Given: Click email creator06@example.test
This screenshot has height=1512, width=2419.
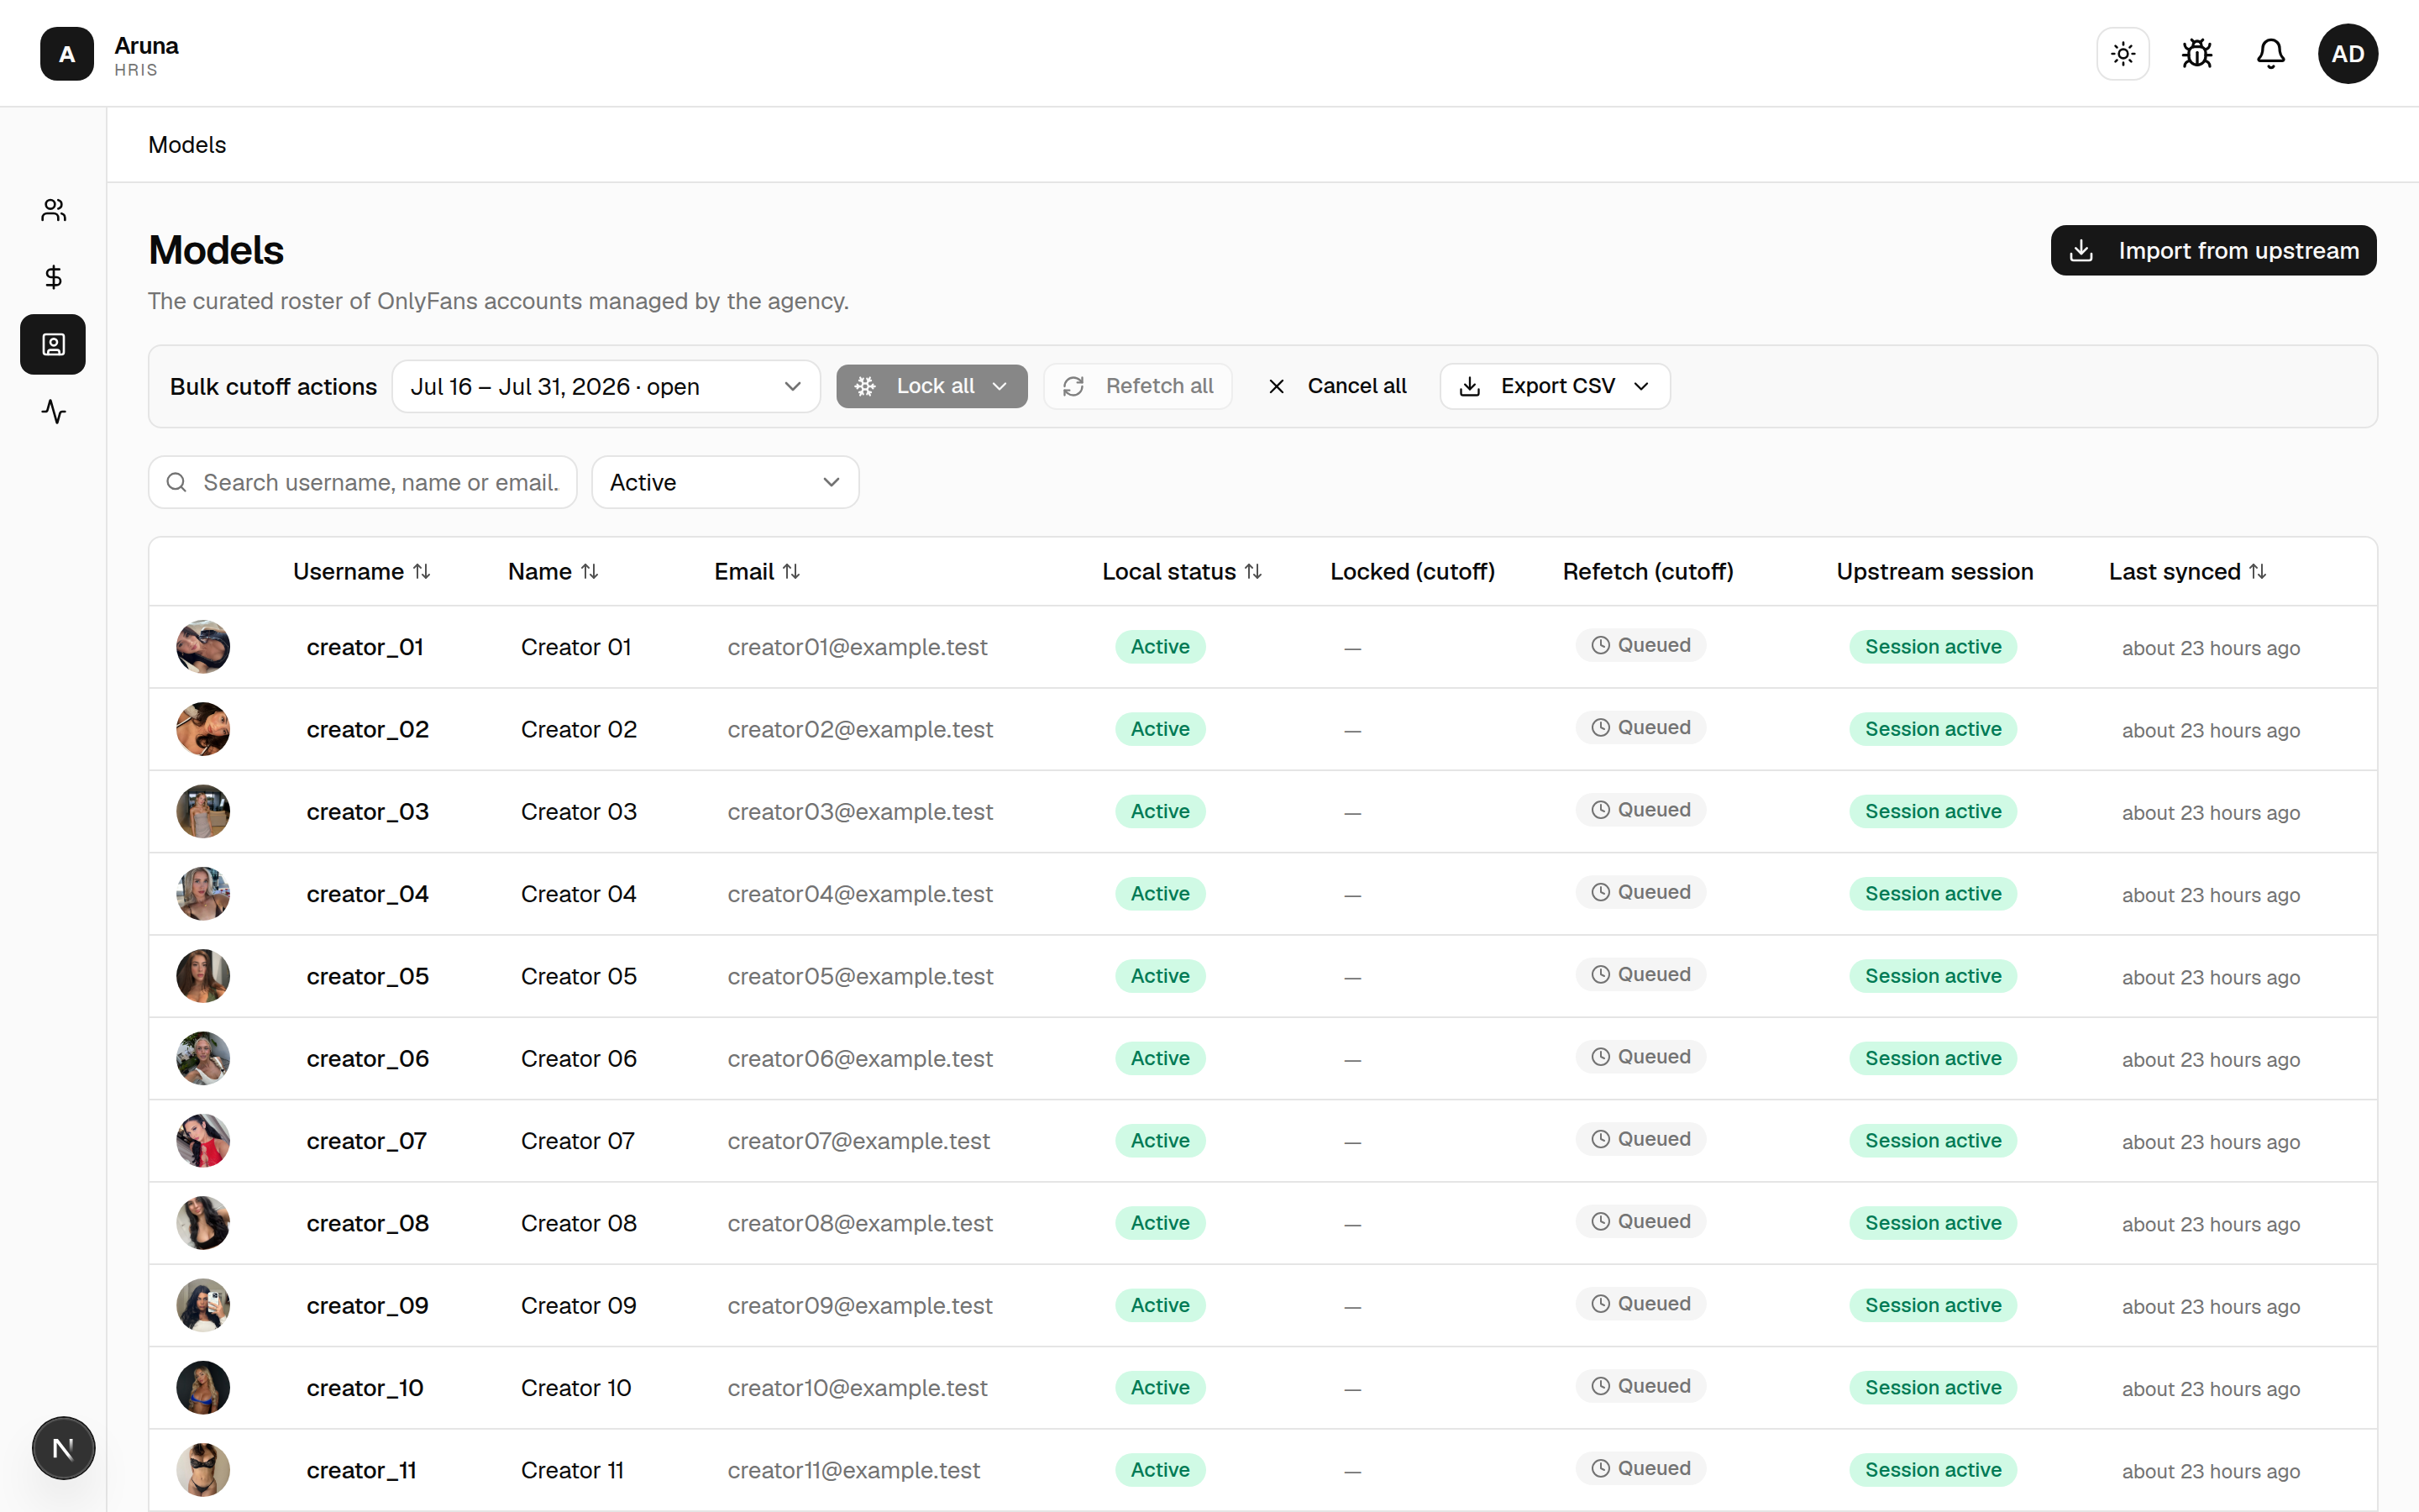Looking at the screenshot, I should pos(859,1058).
